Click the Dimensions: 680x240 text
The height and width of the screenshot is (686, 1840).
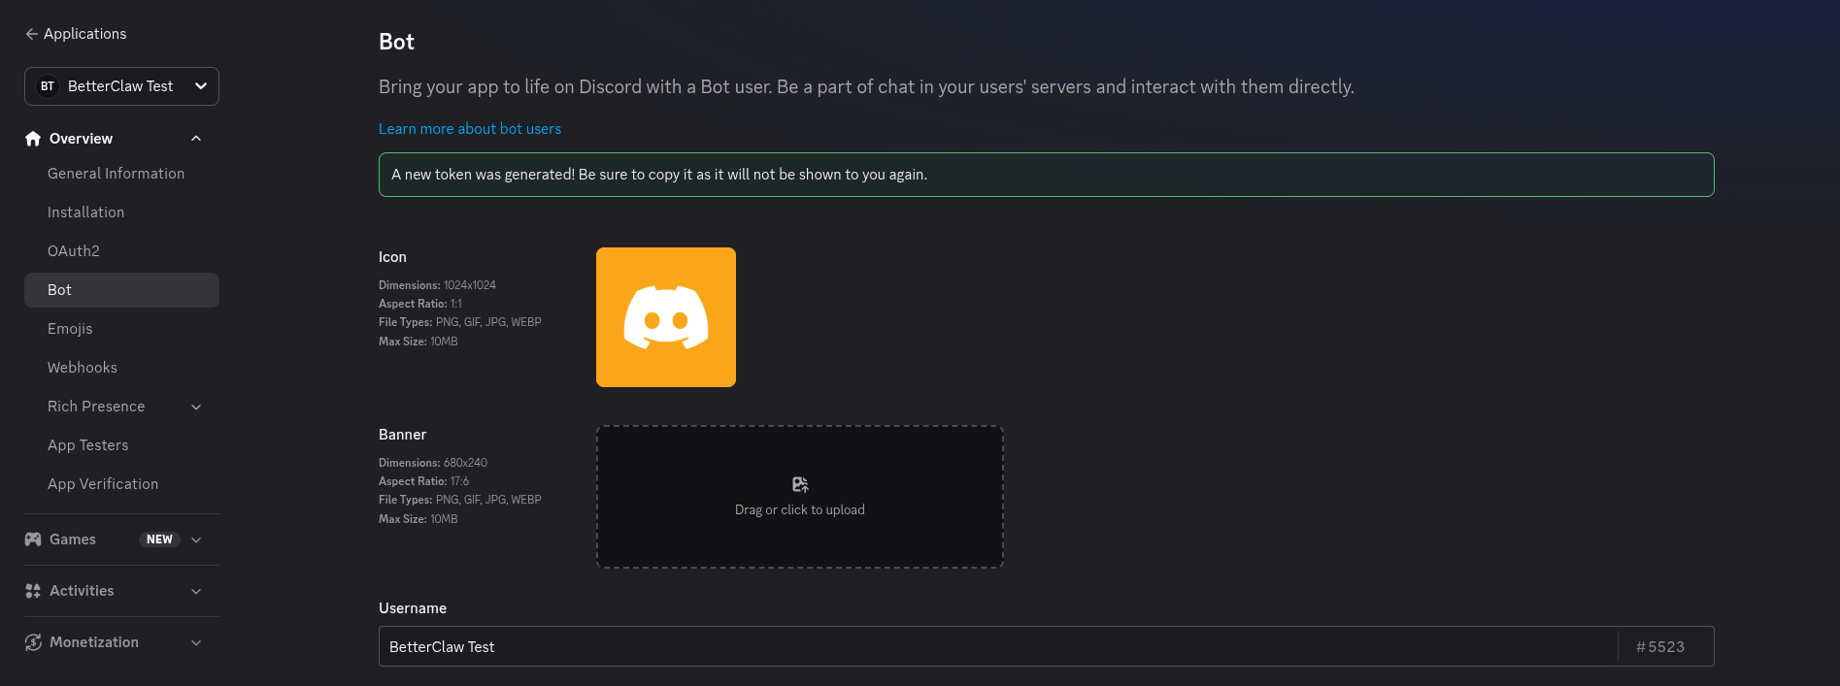[433, 463]
